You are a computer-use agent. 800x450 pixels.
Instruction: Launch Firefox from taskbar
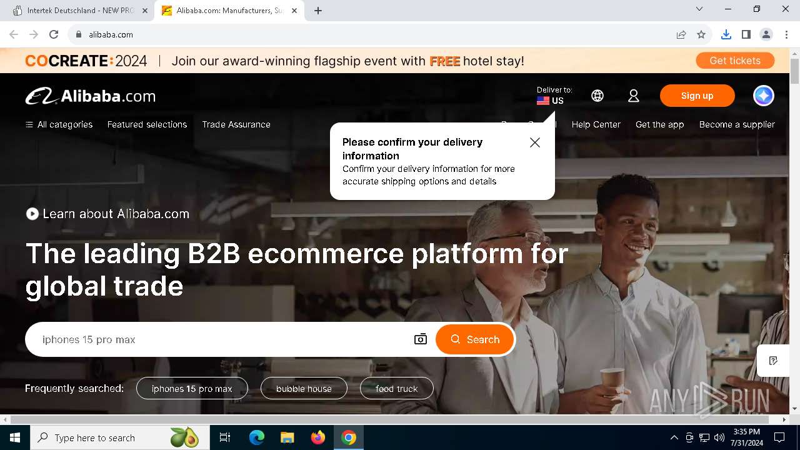click(x=318, y=437)
